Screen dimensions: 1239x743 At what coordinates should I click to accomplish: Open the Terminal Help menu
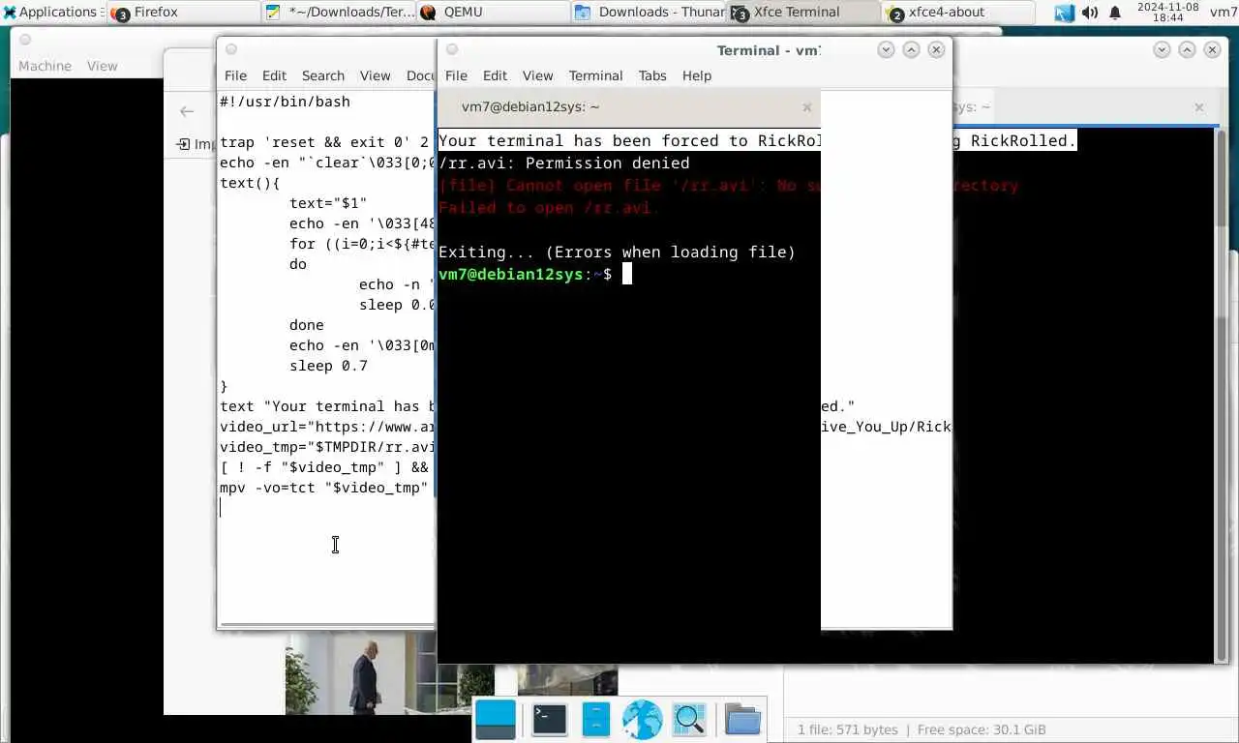696,75
